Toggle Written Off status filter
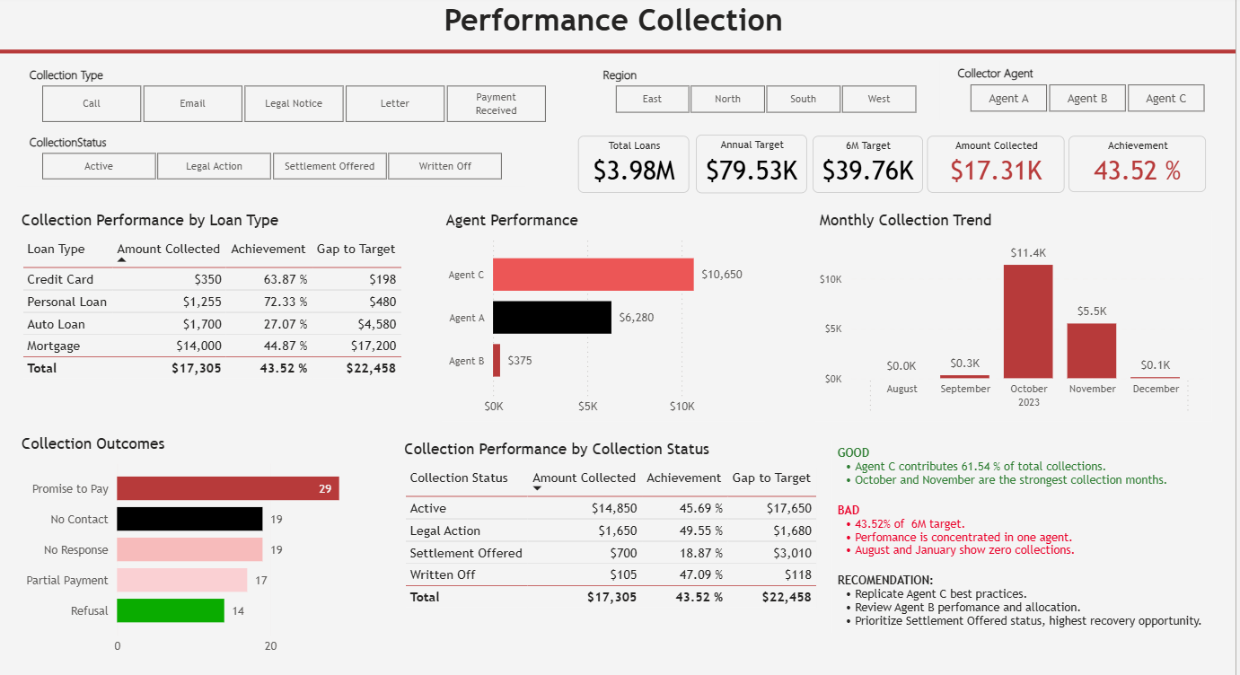1240x675 pixels. (x=444, y=166)
